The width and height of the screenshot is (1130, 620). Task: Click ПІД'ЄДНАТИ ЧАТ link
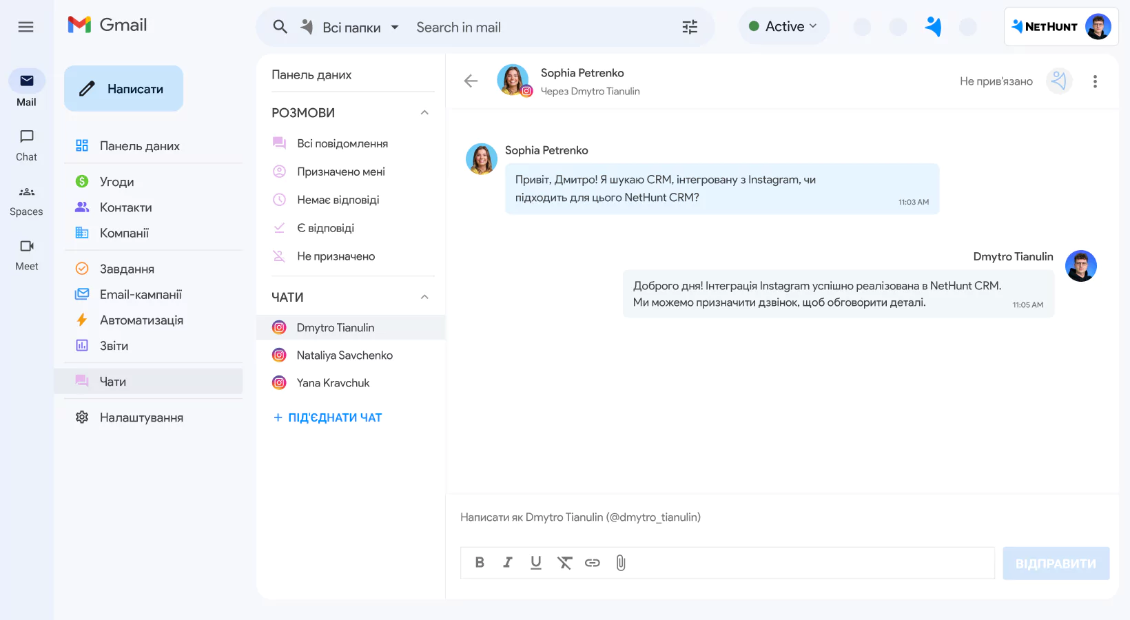pos(328,417)
